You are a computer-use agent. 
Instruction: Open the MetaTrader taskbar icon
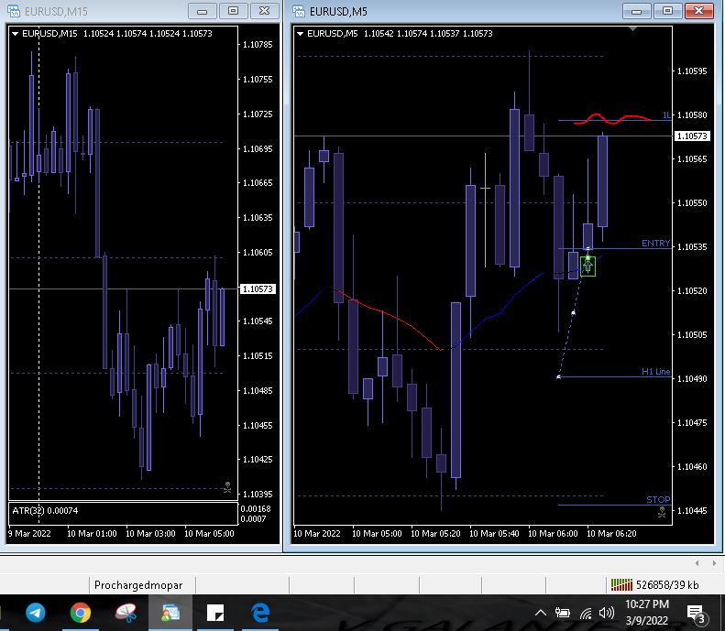[x=170, y=613]
